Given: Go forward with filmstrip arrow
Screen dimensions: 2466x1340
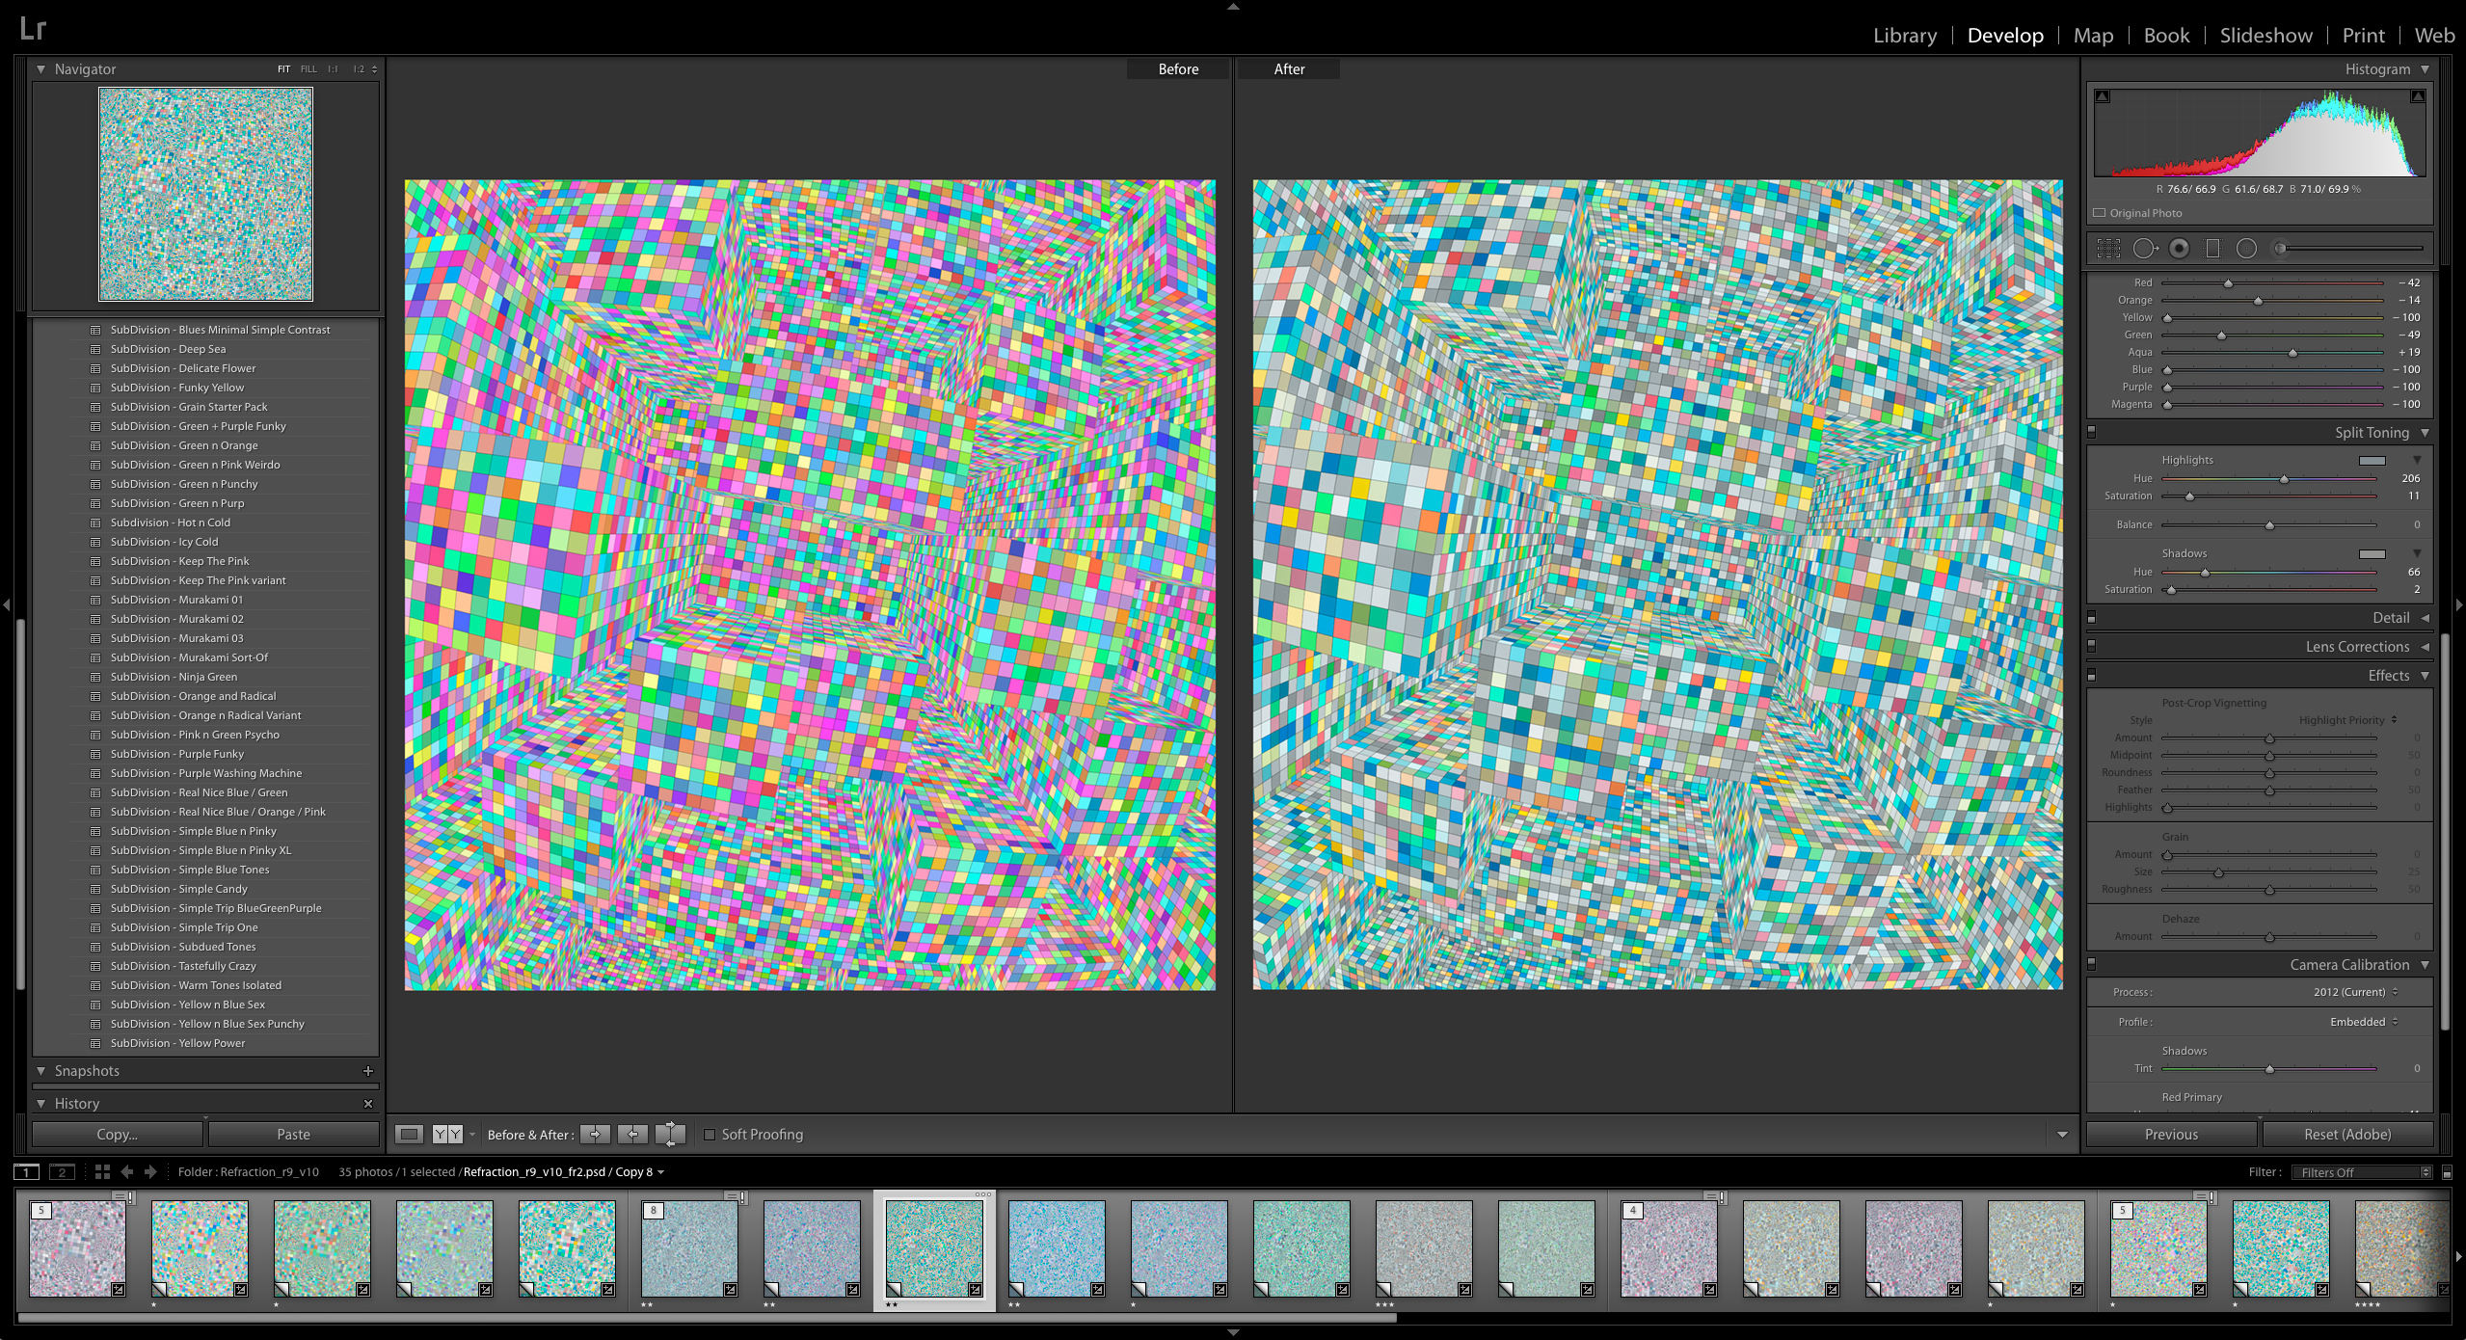Looking at the screenshot, I should [x=150, y=1172].
